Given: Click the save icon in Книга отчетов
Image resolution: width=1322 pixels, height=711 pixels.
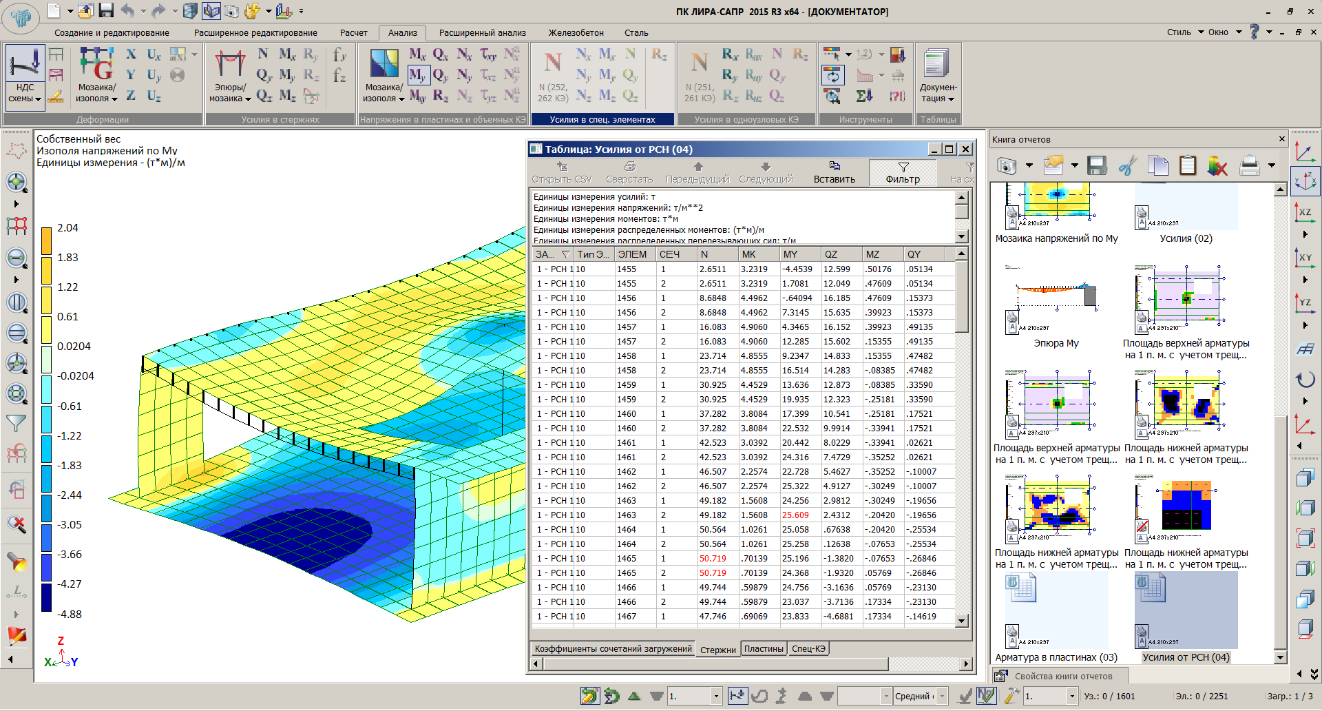Looking at the screenshot, I should click(x=1096, y=165).
